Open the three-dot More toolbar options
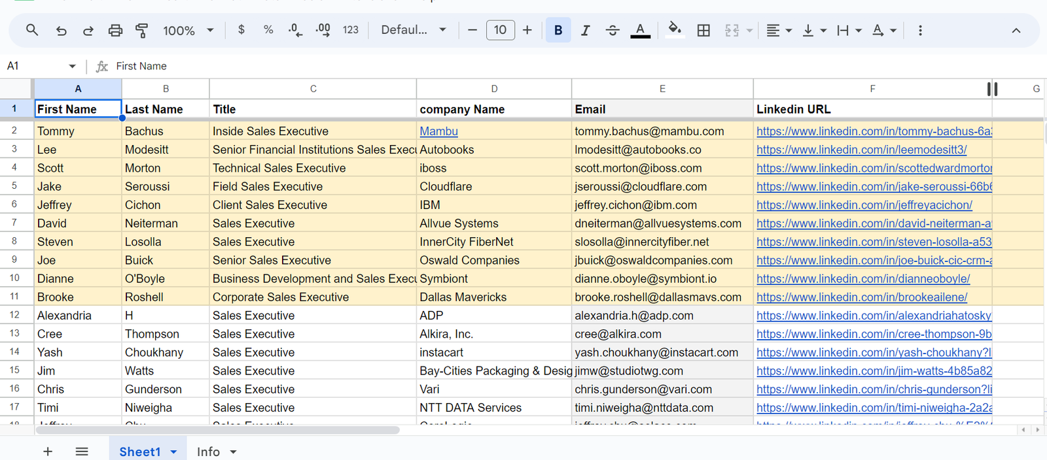 pyautogui.click(x=920, y=30)
